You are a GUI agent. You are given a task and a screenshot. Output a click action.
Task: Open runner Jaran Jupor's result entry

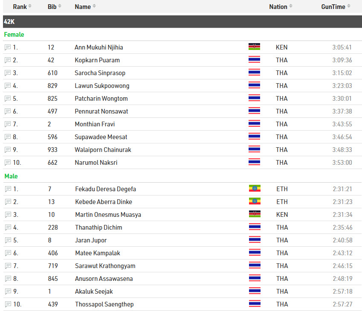pyautogui.click(x=91, y=240)
